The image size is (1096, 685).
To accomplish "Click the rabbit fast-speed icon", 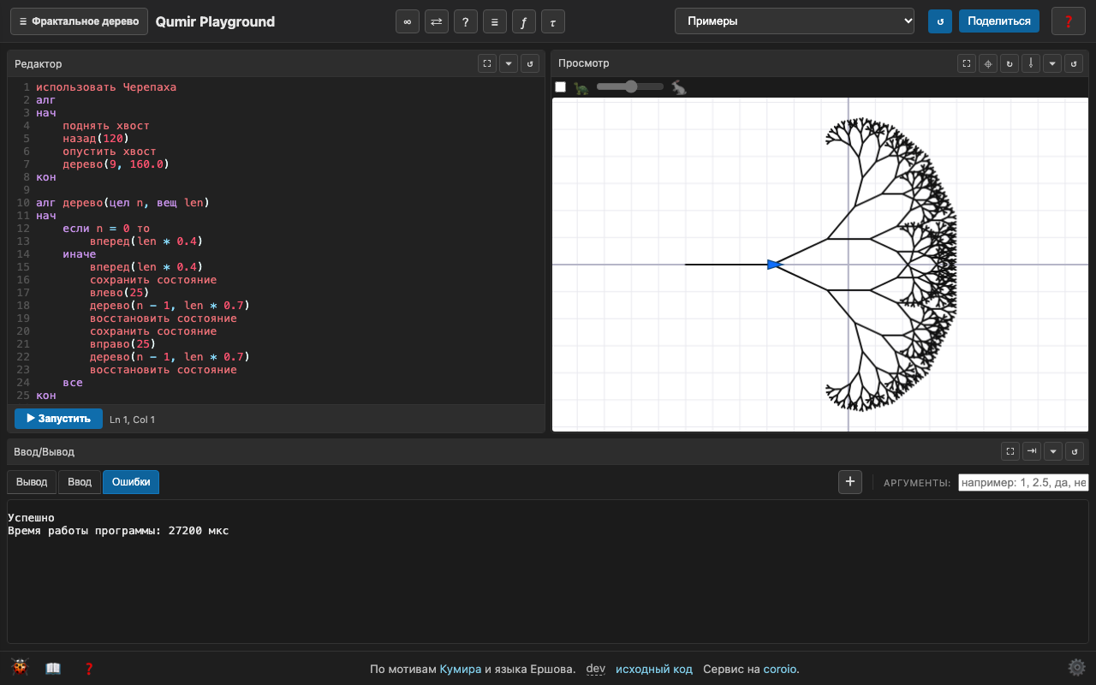I will pyautogui.click(x=679, y=87).
